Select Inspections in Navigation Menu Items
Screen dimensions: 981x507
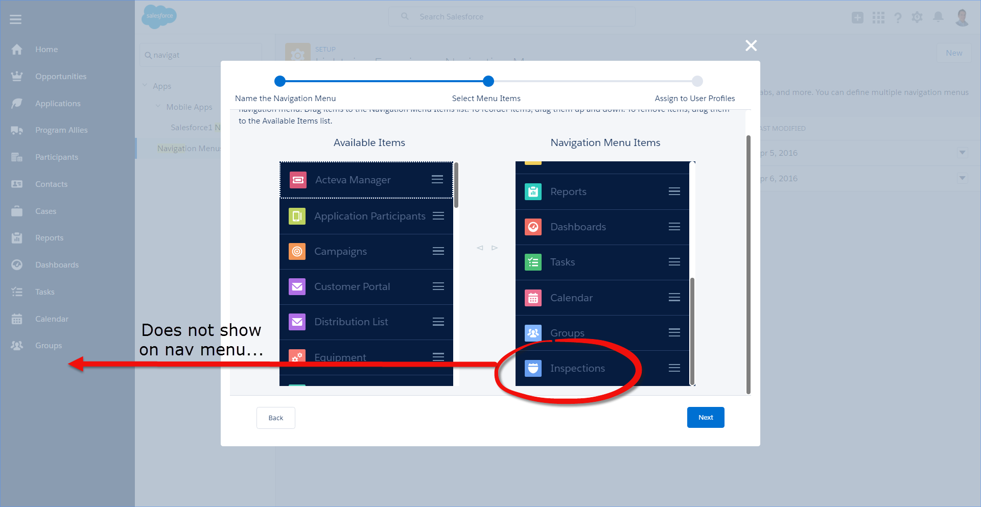[x=602, y=368]
